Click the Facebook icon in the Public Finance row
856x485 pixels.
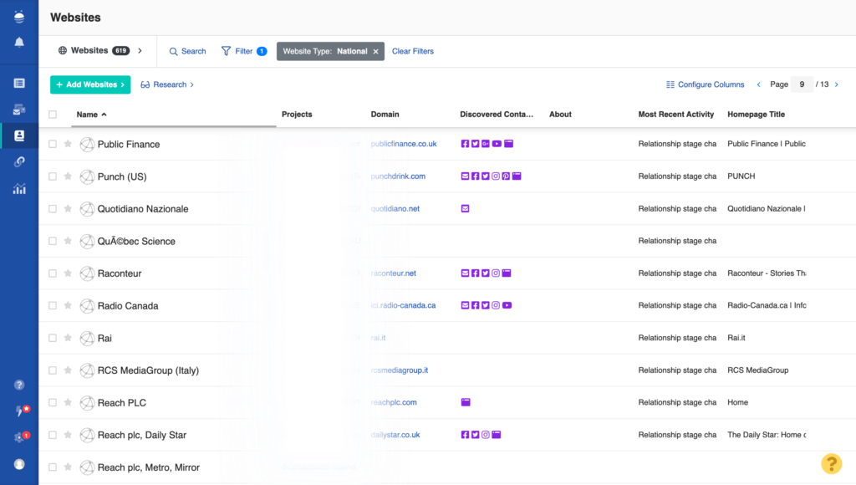(x=465, y=144)
